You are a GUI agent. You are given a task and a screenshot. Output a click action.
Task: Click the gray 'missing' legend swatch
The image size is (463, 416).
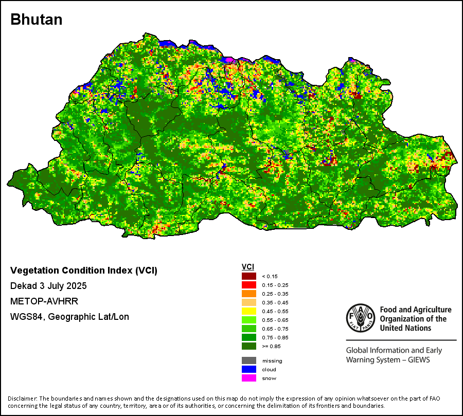click(x=249, y=360)
